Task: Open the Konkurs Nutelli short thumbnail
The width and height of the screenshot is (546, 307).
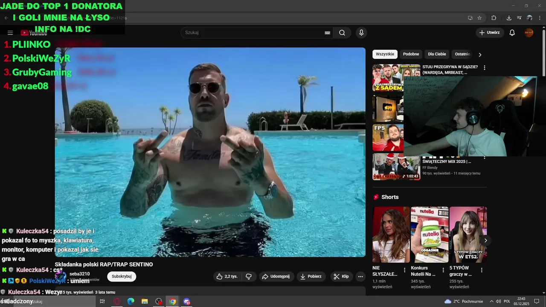Action: pos(430,235)
